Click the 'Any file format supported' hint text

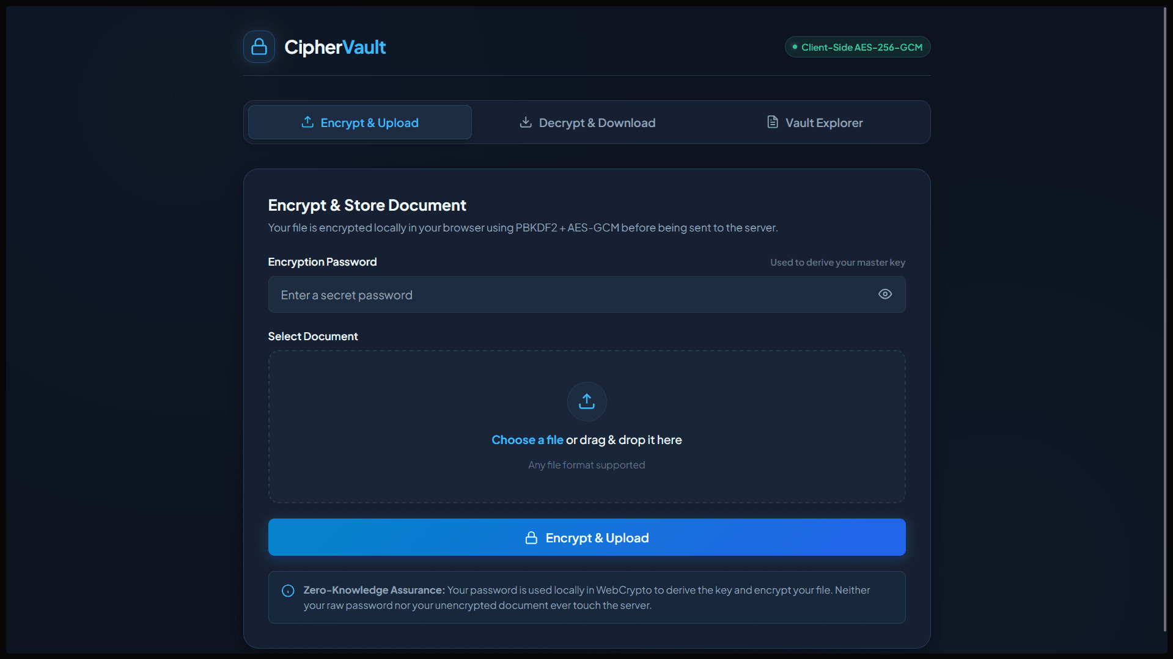click(587, 465)
